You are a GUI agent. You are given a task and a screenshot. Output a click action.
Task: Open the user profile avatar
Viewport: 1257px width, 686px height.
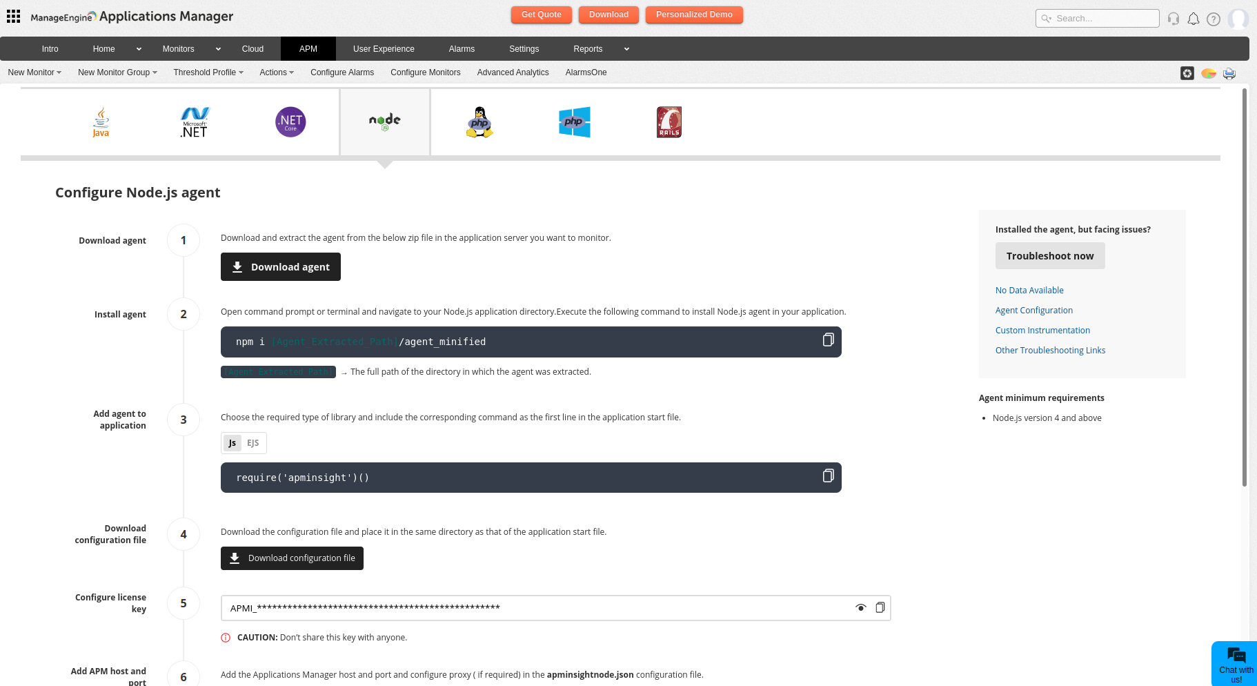[x=1238, y=19]
